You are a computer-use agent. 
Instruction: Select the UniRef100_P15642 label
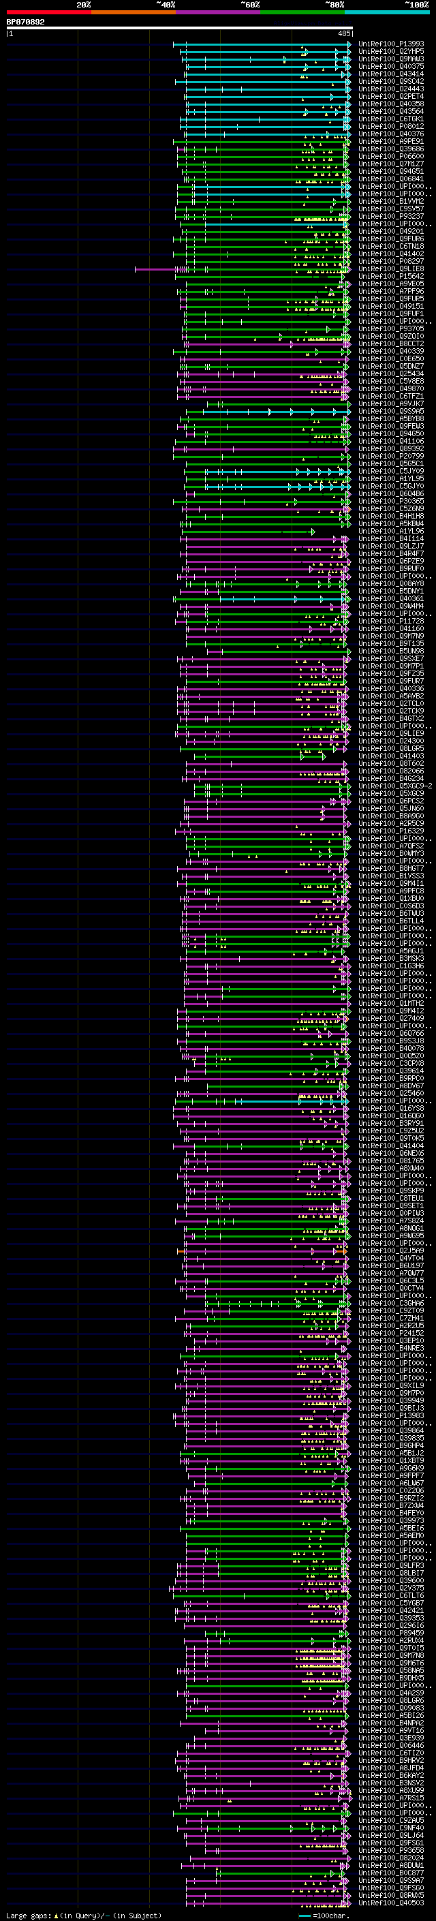pyautogui.click(x=391, y=277)
